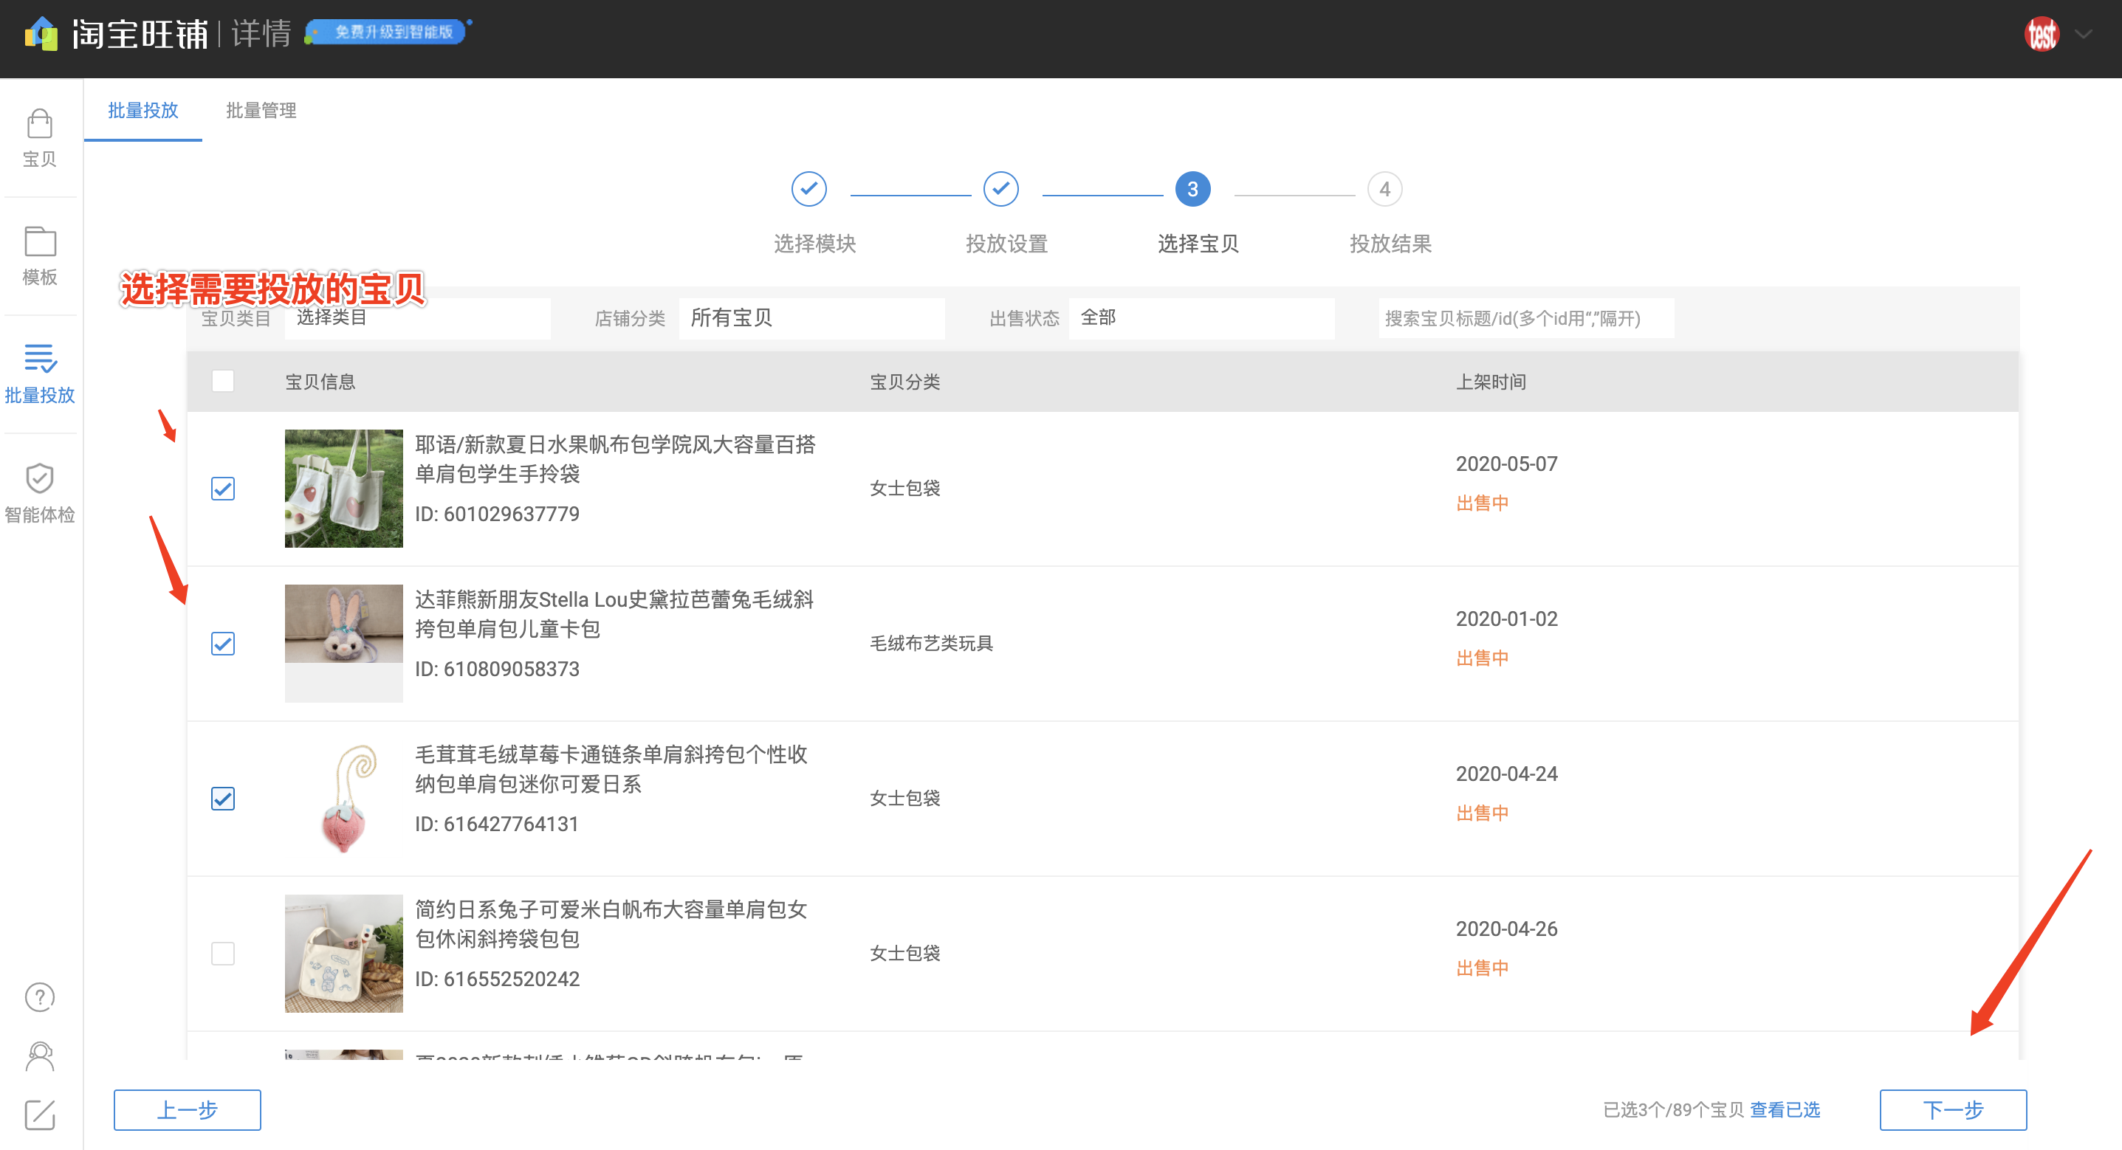Click step 2 投放设置 progress marker
Viewport: 2122px width, 1150px height.
click(x=1000, y=190)
